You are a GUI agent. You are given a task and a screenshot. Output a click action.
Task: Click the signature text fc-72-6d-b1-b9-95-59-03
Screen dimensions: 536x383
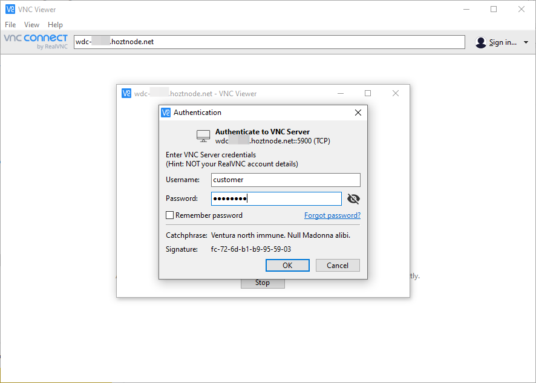[x=251, y=249]
